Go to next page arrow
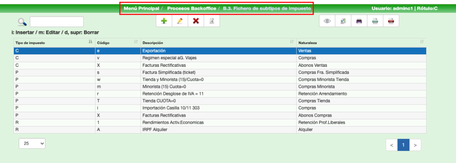This screenshot has height=163, width=456. click(415, 145)
